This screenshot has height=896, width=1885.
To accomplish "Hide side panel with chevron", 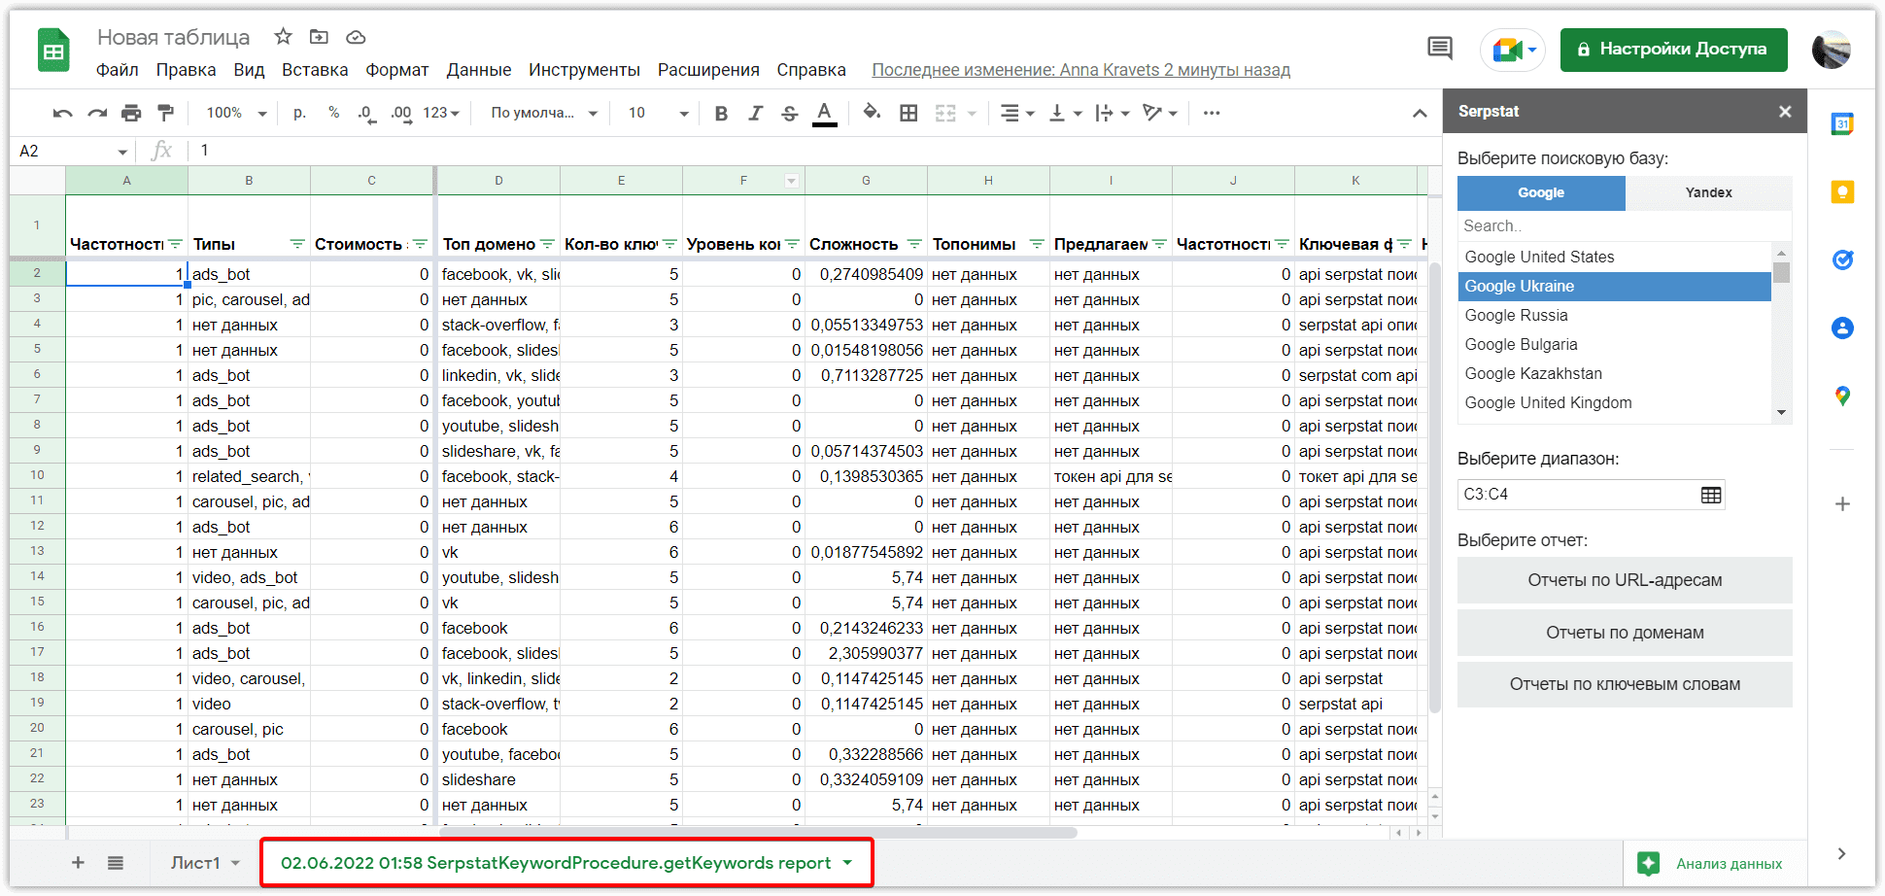I will tap(1841, 853).
